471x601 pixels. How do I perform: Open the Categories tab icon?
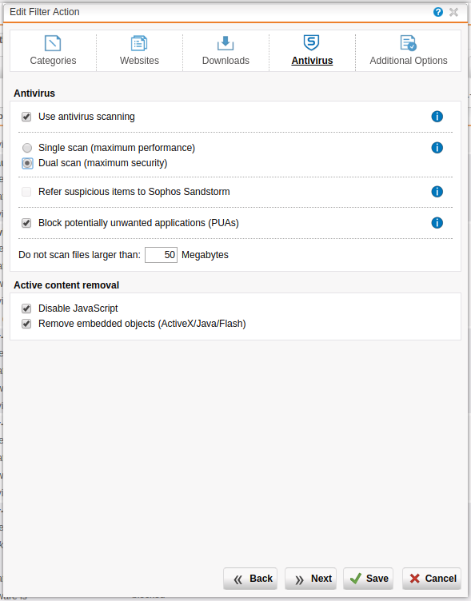[x=53, y=43]
